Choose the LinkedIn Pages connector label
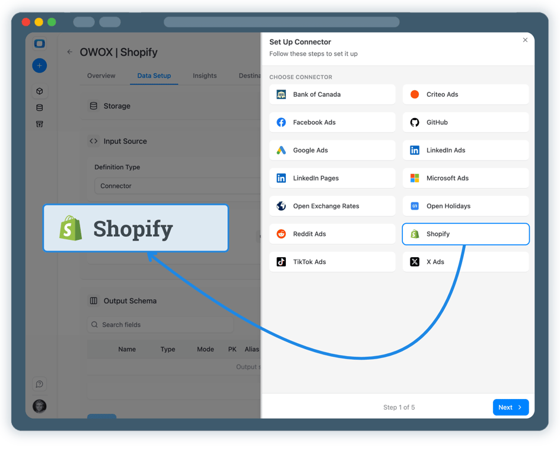The width and height of the screenshot is (560, 456). 316,178
